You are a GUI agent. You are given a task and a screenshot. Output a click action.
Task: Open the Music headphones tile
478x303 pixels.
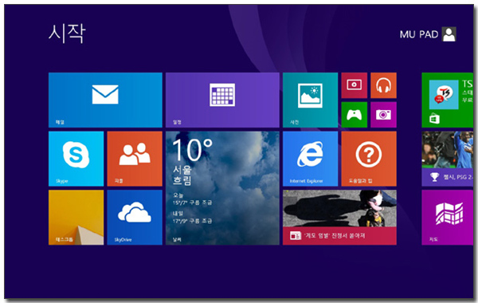coord(383,85)
